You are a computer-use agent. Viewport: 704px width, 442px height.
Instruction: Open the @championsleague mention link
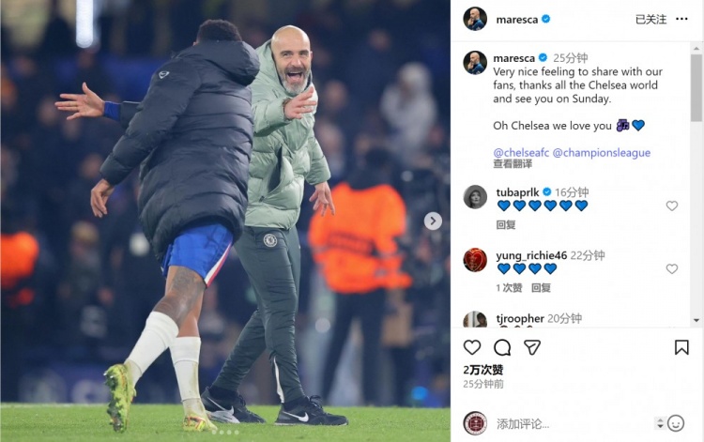click(602, 153)
